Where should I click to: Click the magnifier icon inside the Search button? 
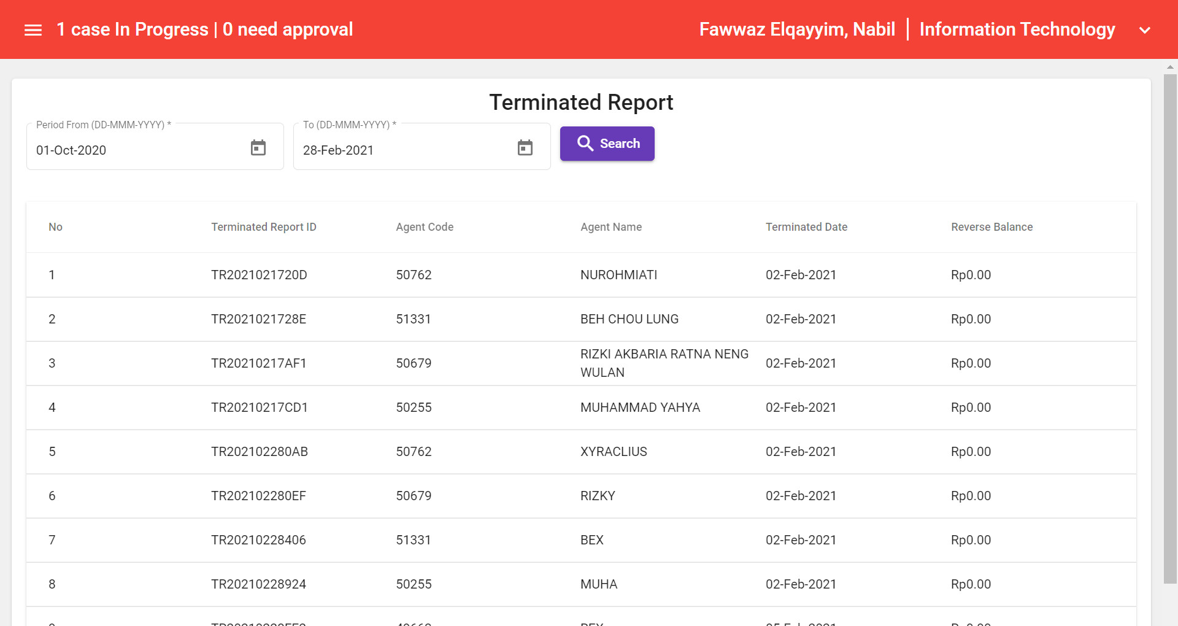pos(585,143)
